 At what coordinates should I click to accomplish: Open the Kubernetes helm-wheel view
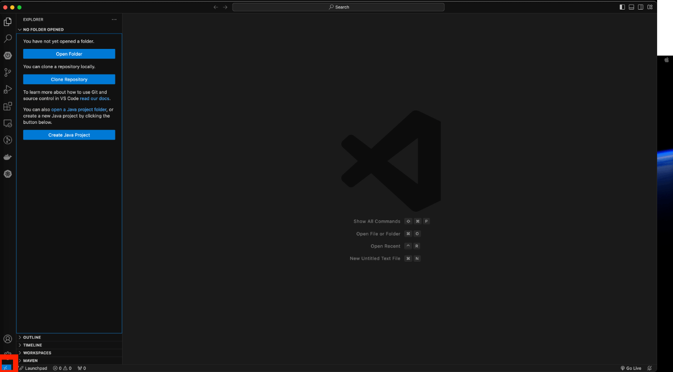click(8, 174)
